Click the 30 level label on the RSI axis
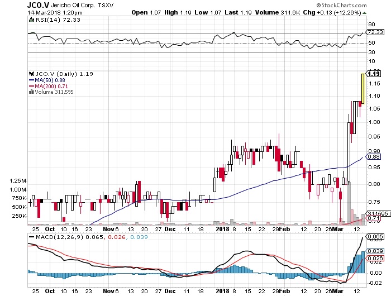This screenshot has height=296, width=391. point(371,52)
